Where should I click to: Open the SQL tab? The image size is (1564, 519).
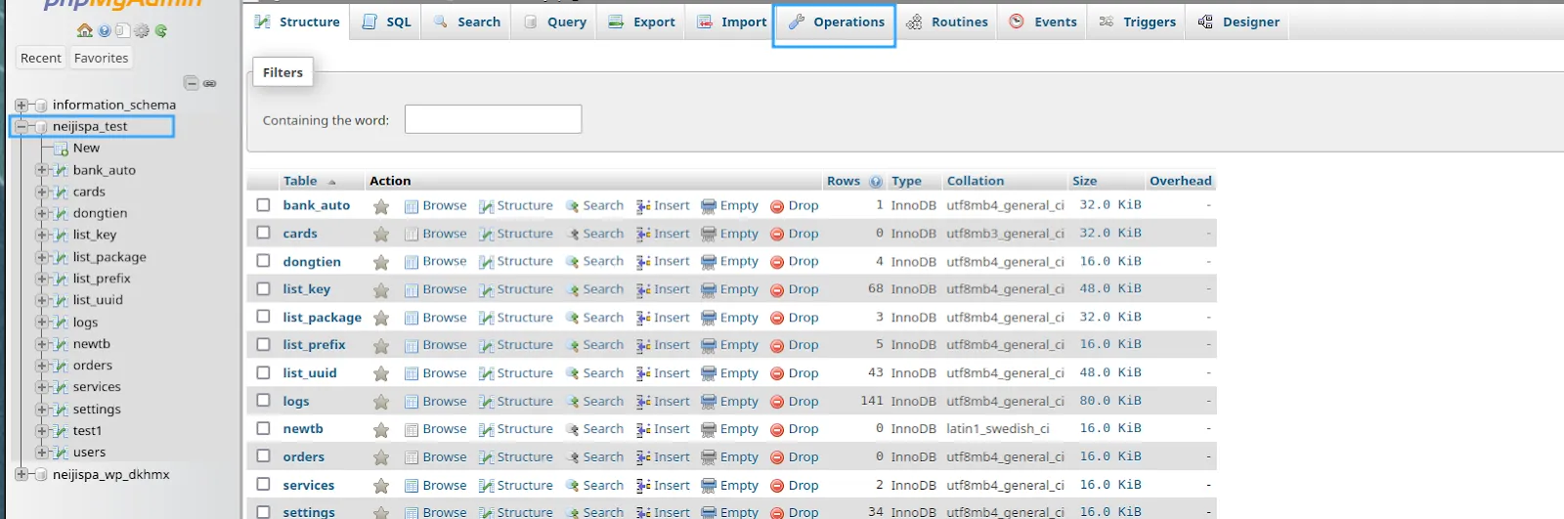coord(386,22)
